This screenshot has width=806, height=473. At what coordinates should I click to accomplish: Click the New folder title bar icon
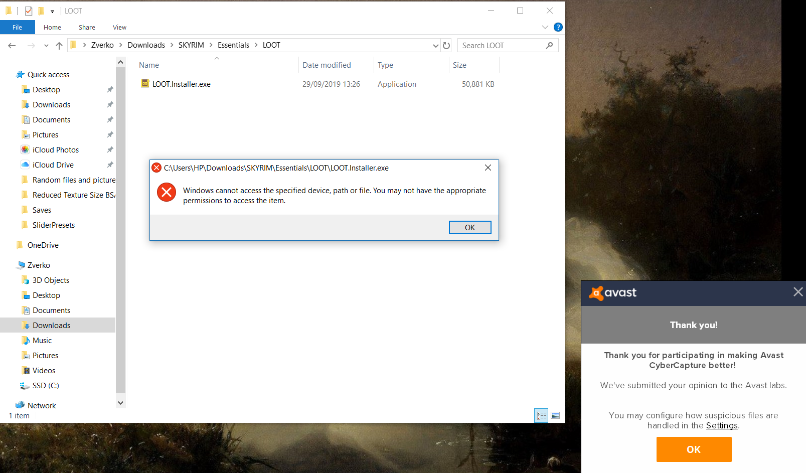41,11
